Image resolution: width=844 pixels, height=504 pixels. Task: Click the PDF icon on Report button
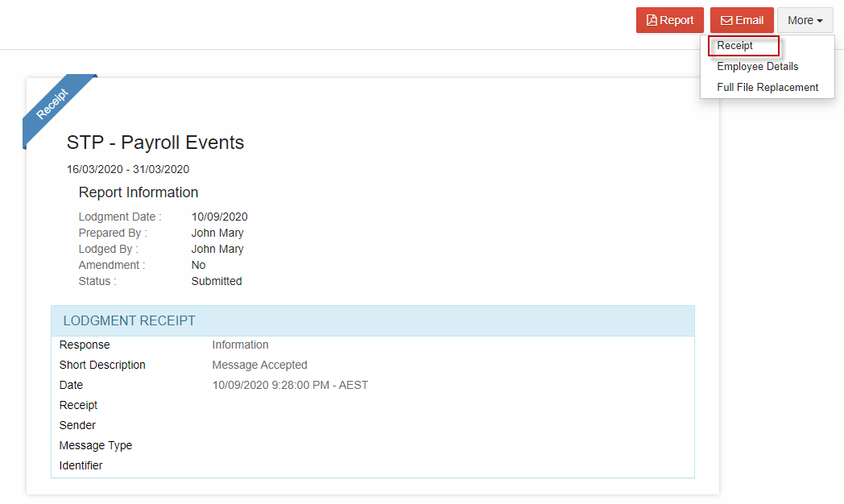652,20
